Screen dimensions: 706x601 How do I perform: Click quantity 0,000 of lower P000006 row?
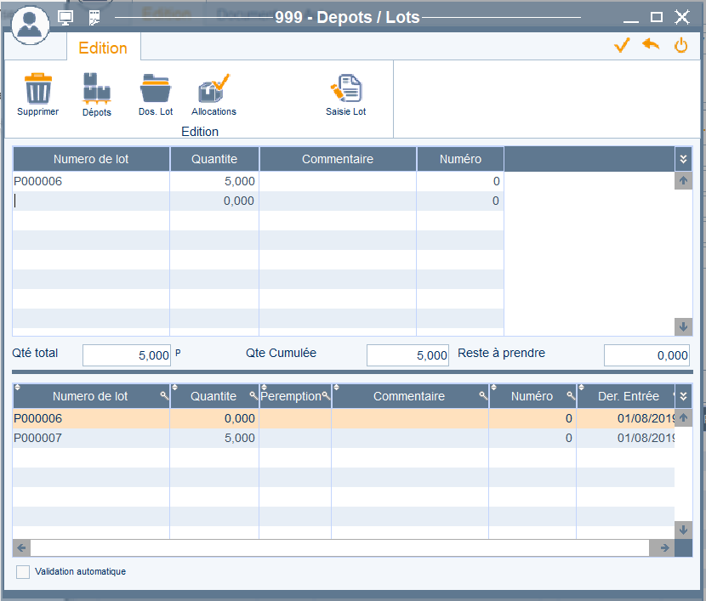[214, 418]
